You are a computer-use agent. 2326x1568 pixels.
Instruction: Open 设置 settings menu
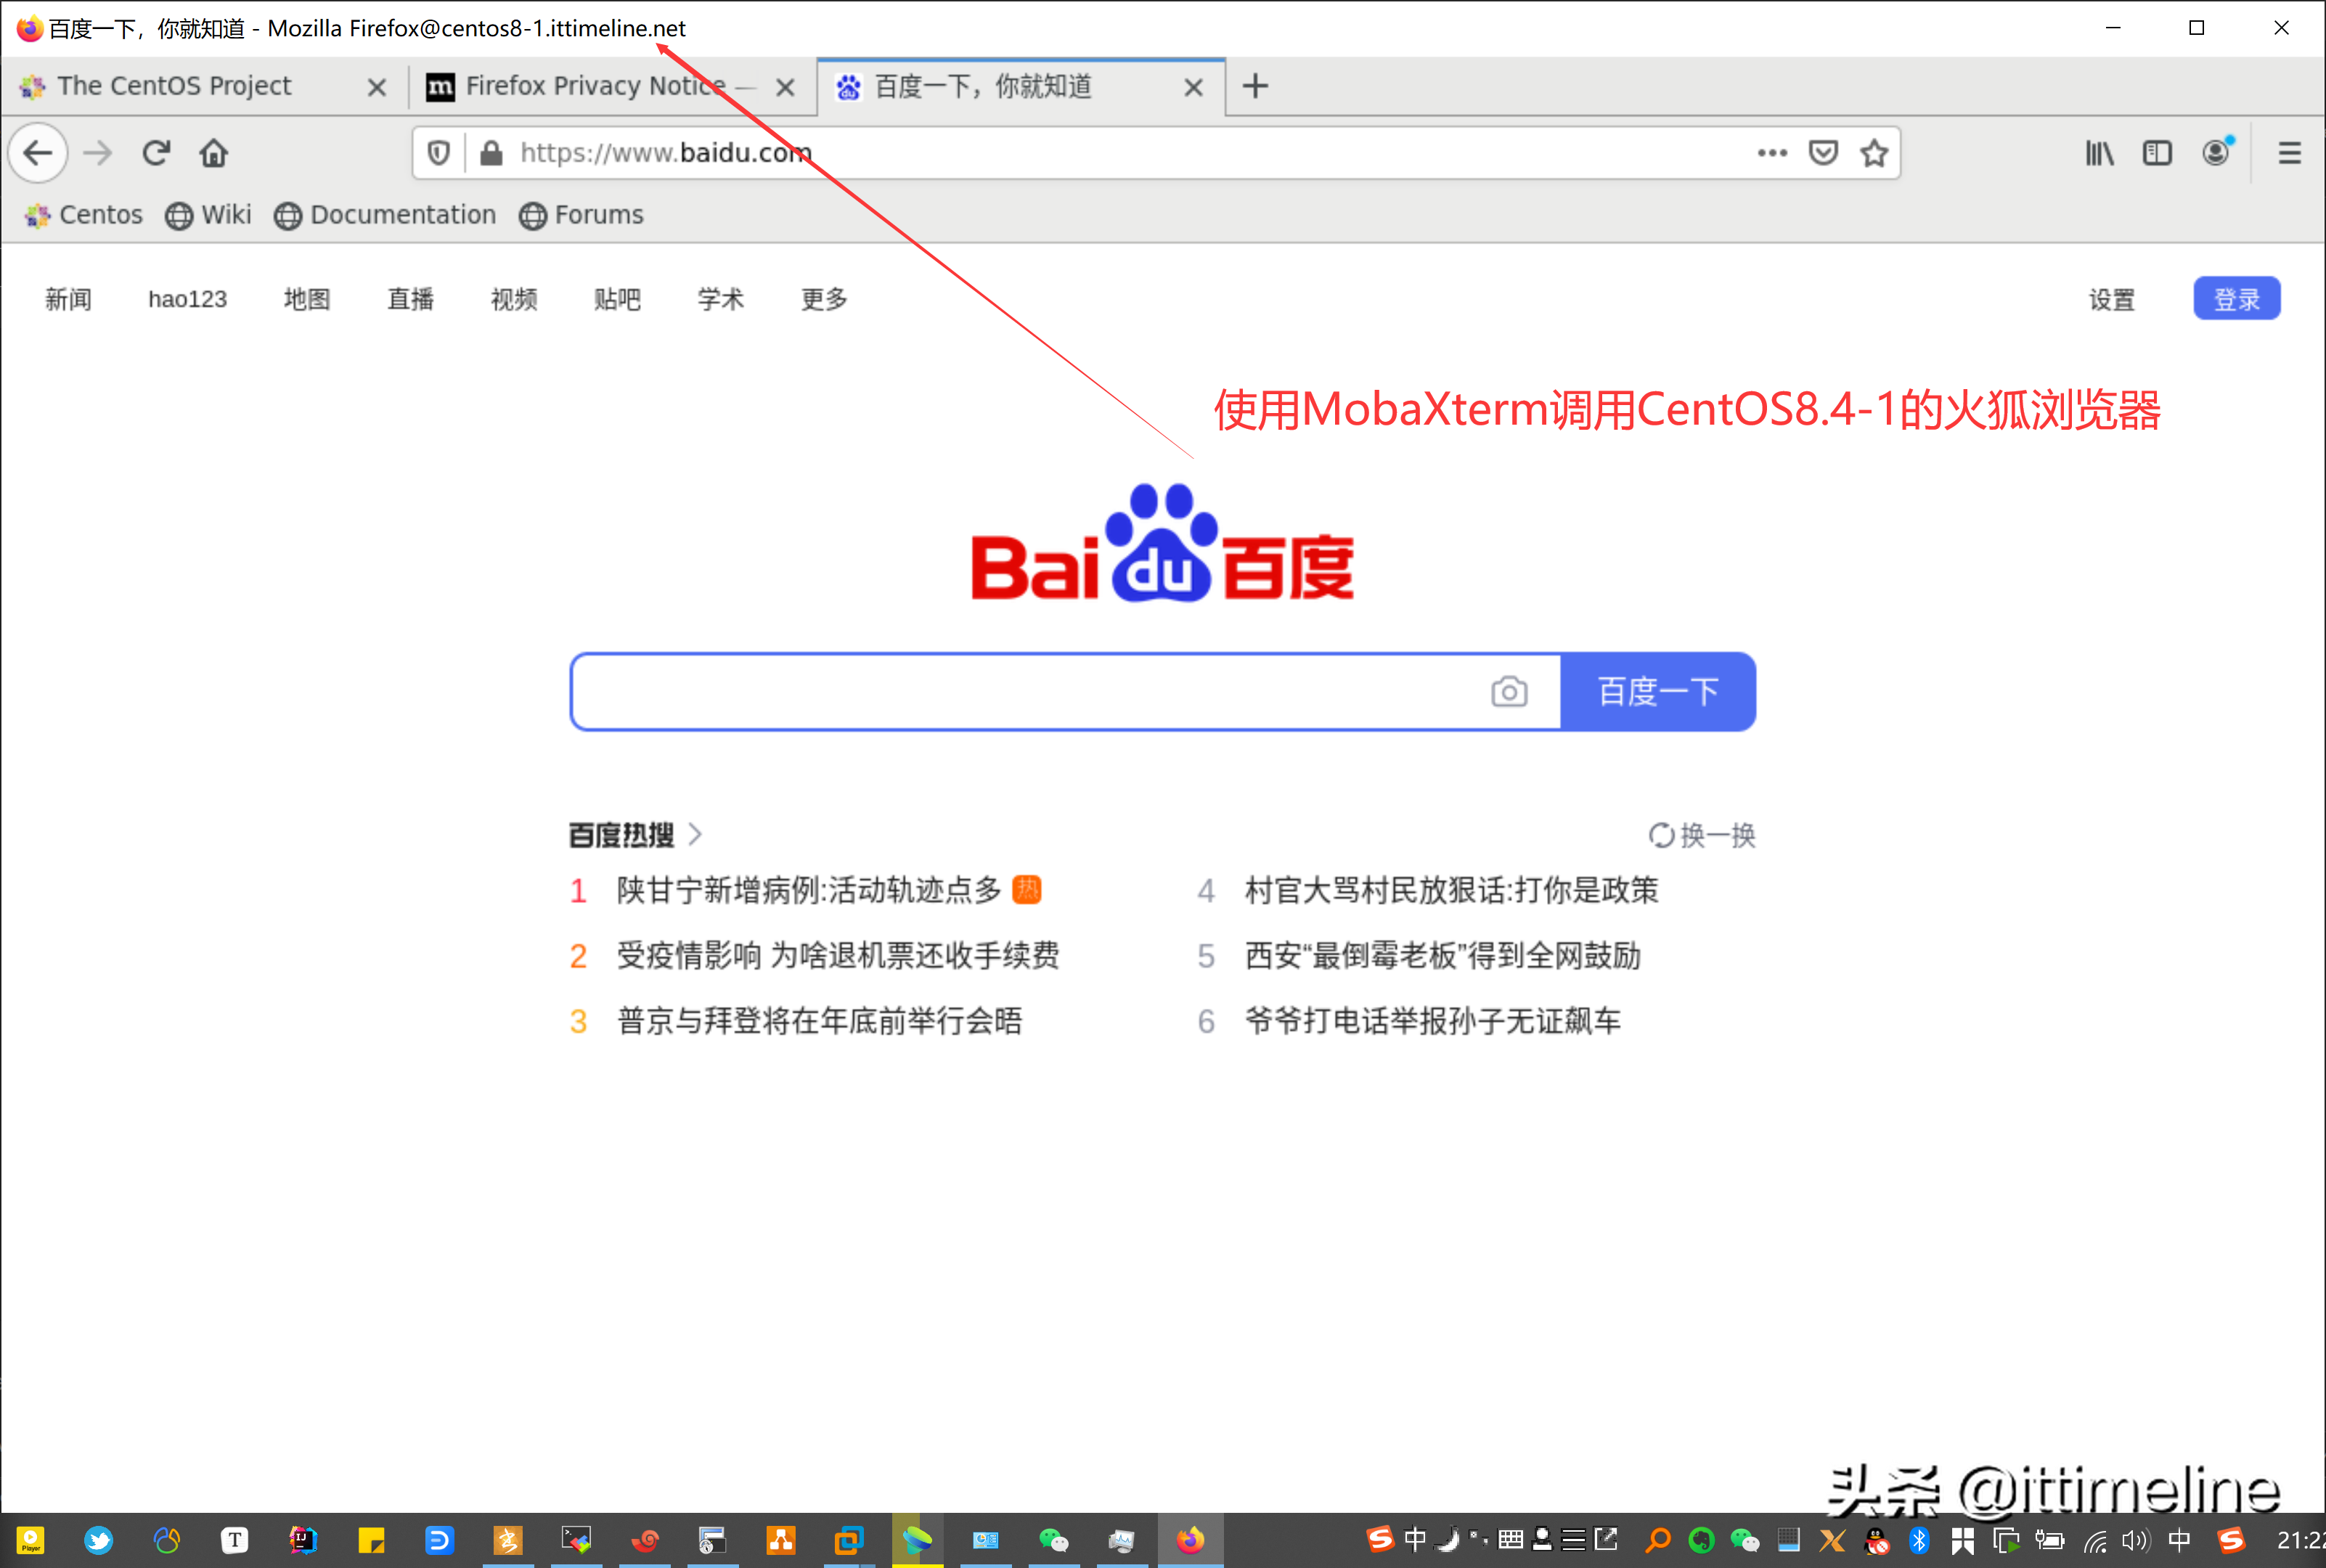[2111, 299]
